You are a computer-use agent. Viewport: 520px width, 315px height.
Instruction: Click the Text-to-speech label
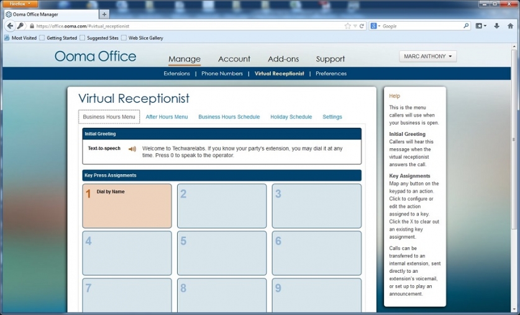click(x=104, y=148)
